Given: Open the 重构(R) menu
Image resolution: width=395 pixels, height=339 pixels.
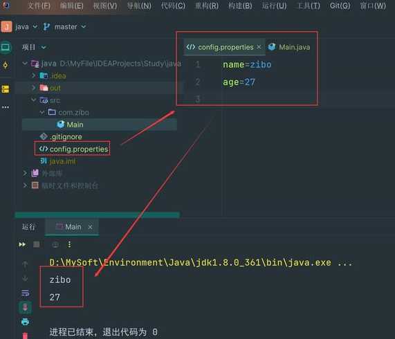Looking at the screenshot, I should [207, 6].
